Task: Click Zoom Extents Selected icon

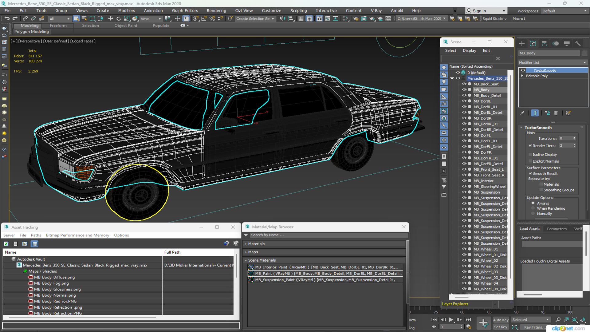Action: 574,320
